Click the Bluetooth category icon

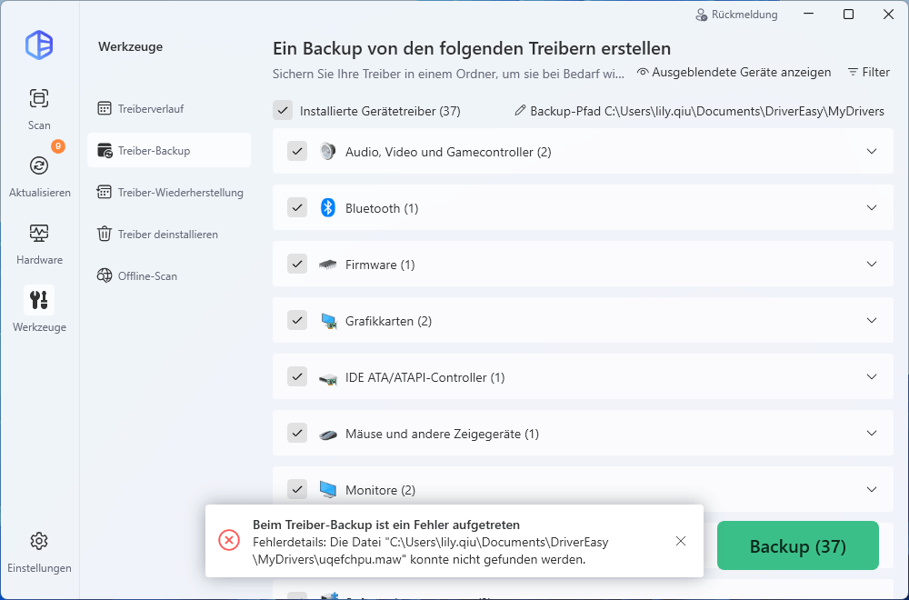(x=327, y=208)
